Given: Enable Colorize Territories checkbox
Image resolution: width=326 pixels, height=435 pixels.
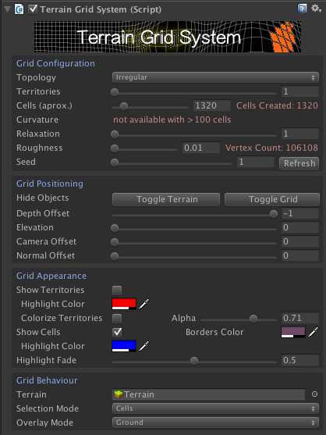Looking at the screenshot, I should pyautogui.click(x=117, y=318).
